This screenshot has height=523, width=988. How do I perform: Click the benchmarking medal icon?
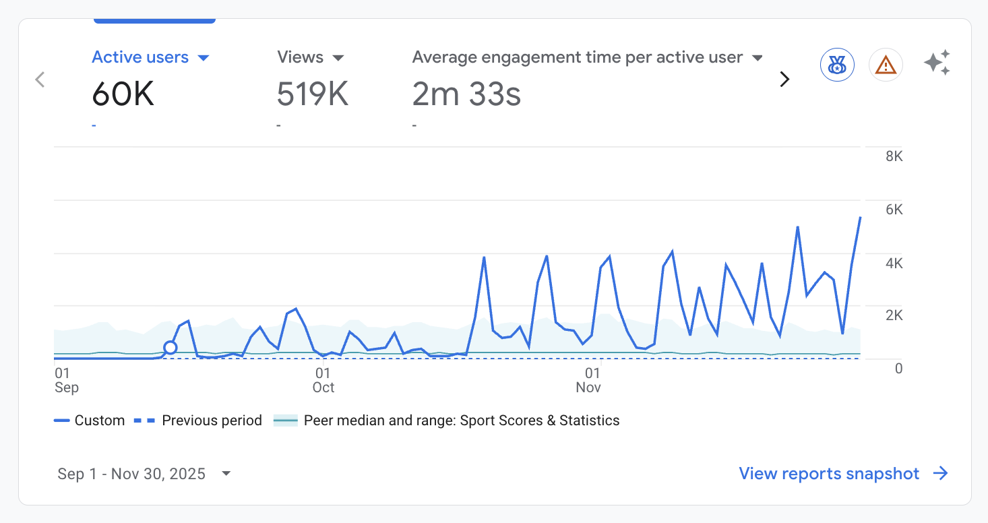837,65
